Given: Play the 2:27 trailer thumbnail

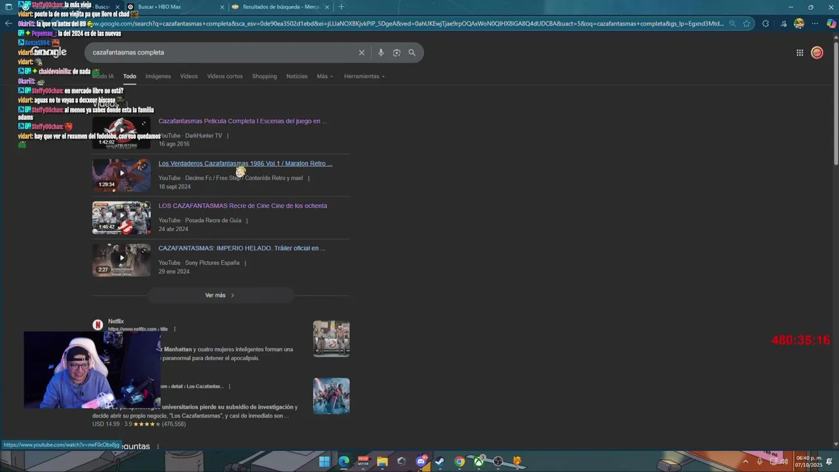Looking at the screenshot, I should pyautogui.click(x=121, y=260).
